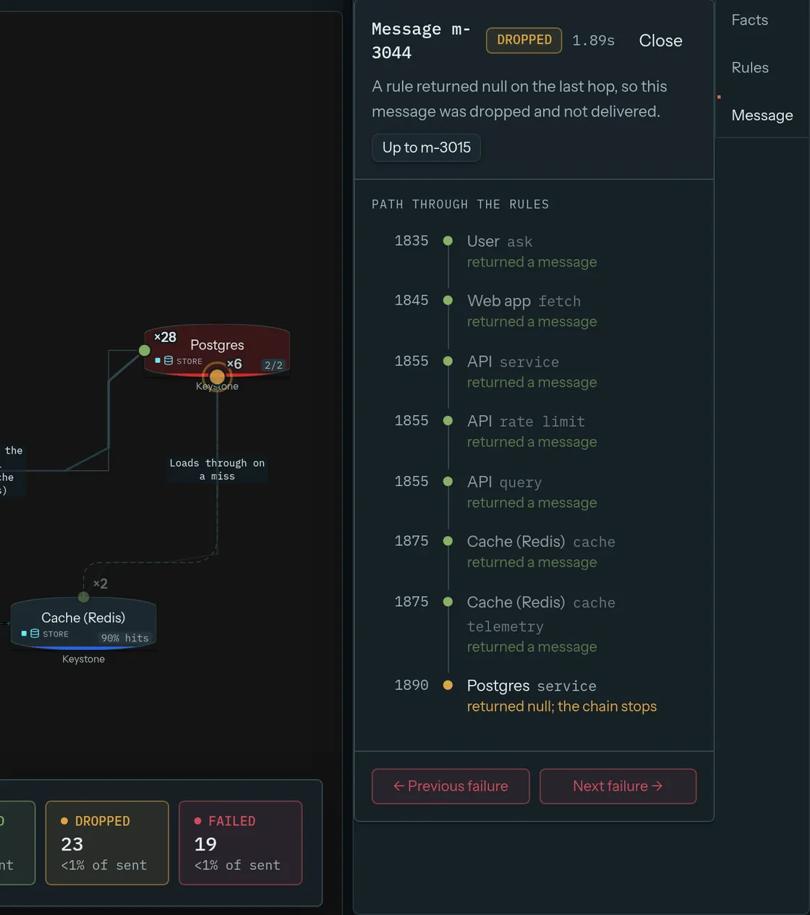Click 'Up to m-3015' button
This screenshot has height=915, width=810.
(426, 148)
